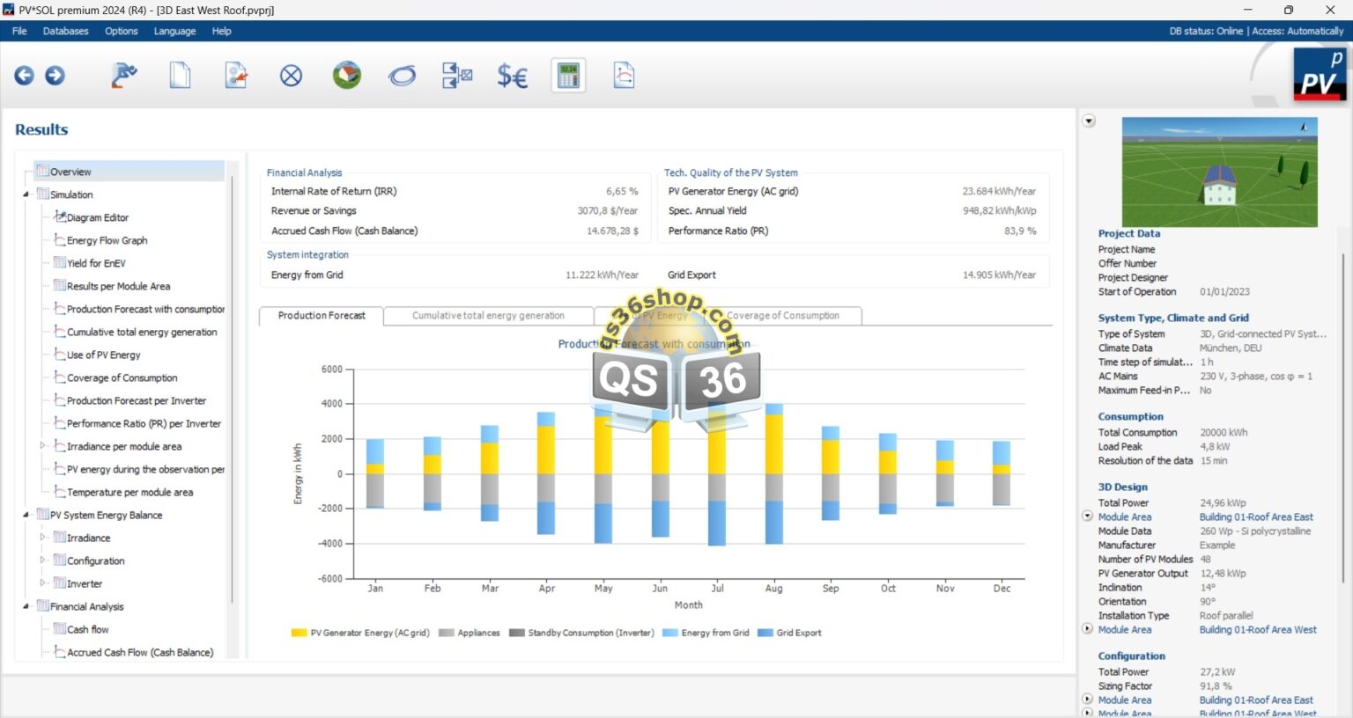Image resolution: width=1353 pixels, height=718 pixels.
Task: Select Coverage of Consumption tree entry
Action: 122,377
